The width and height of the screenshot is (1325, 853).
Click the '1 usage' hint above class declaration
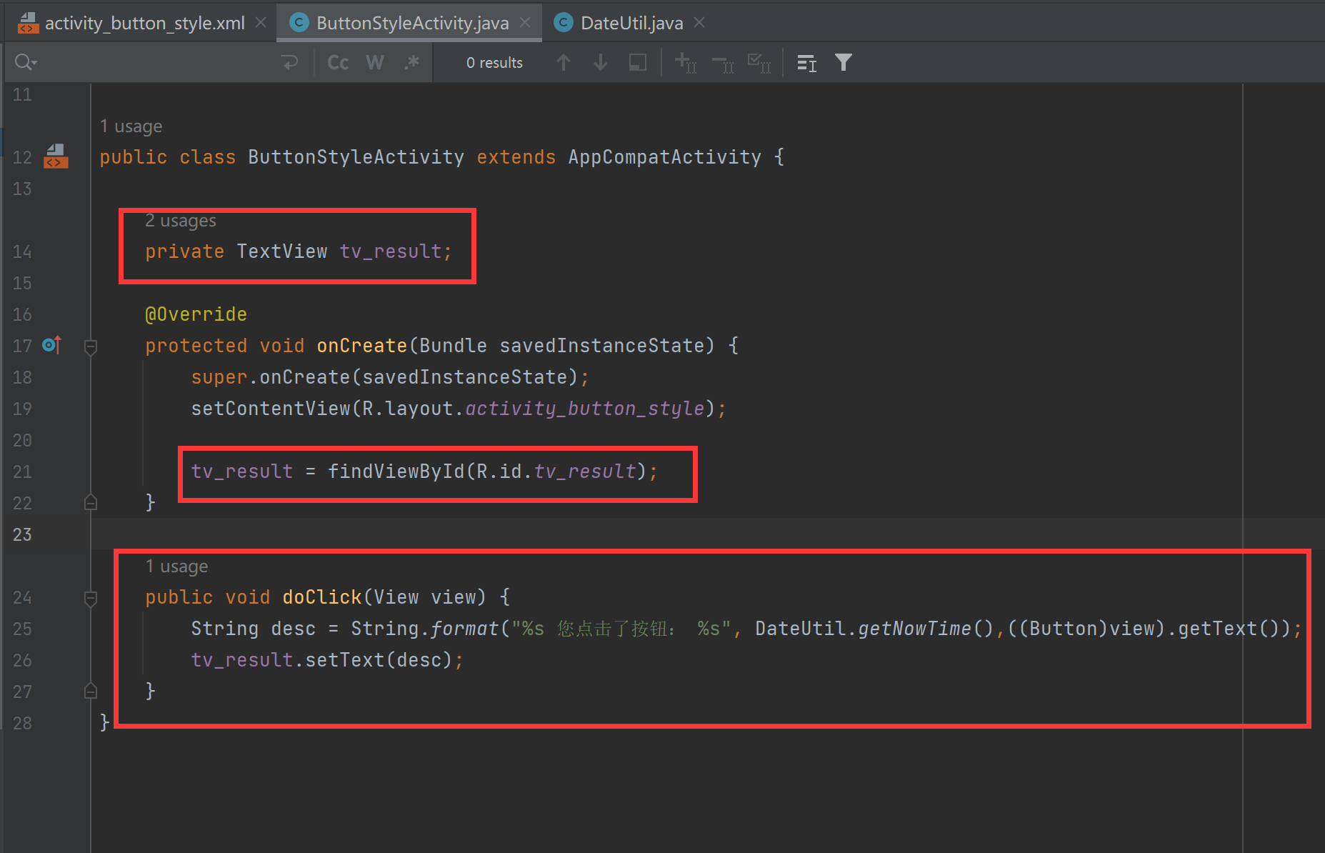click(x=131, y=126)
